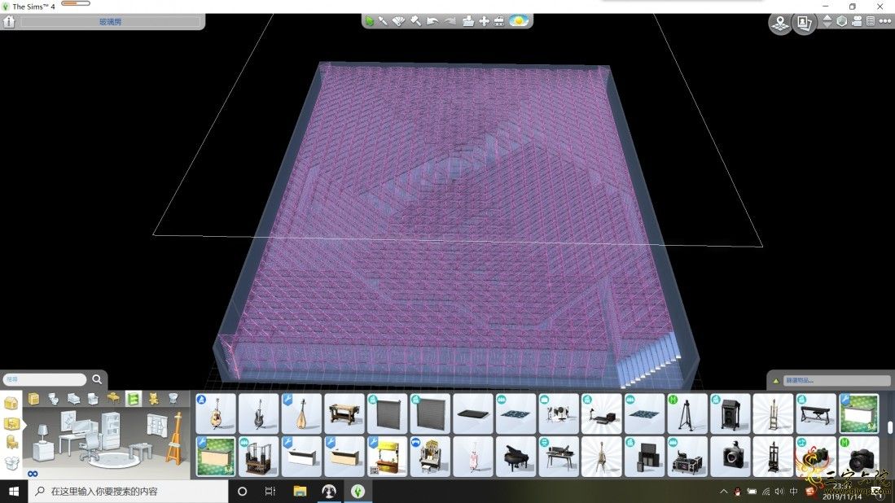
Task: Choose the keyboard piano stand item
Action: click(x=816, y=413)
